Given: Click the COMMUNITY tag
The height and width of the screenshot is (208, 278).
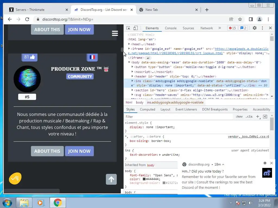Looking at the screenshot, I should (80, 76).
